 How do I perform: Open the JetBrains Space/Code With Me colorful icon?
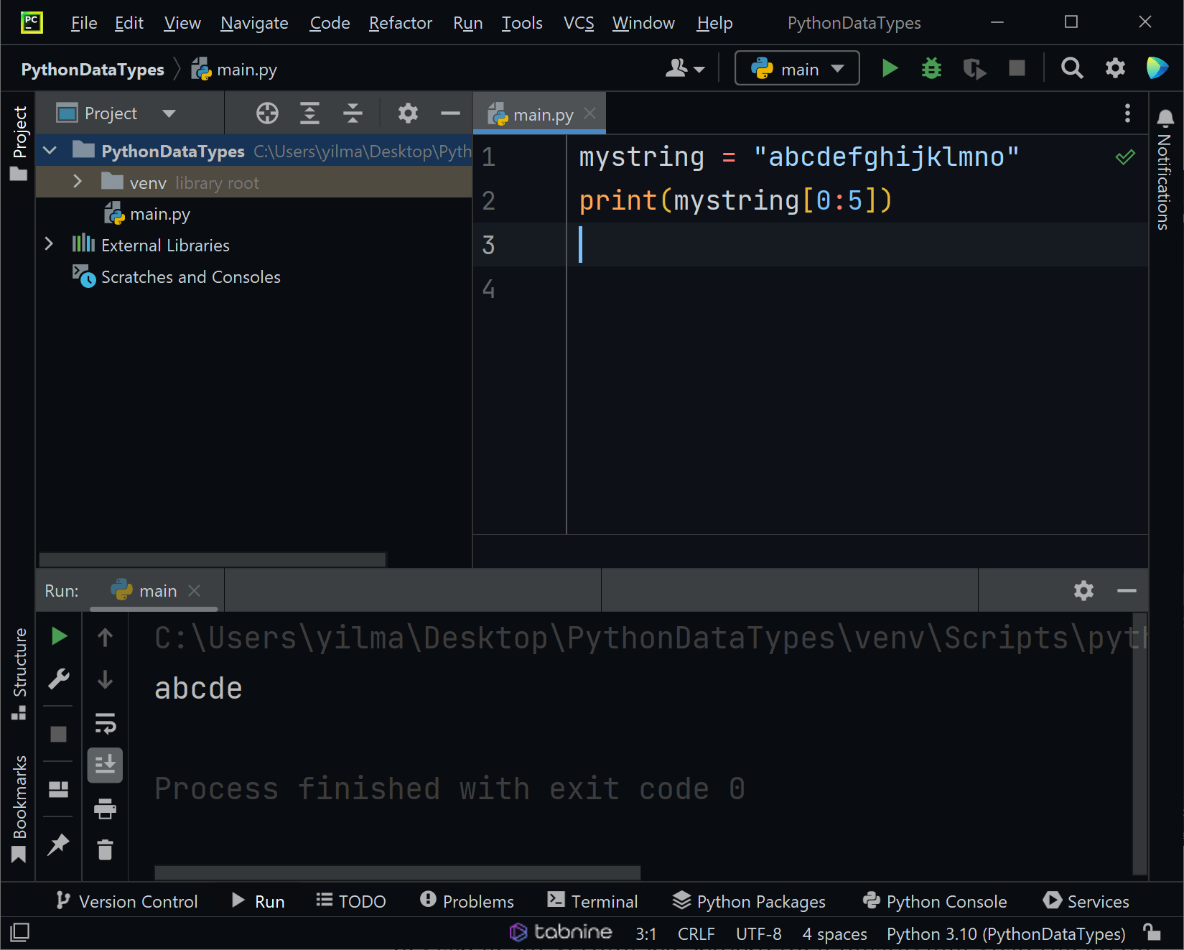point(1157,68)
